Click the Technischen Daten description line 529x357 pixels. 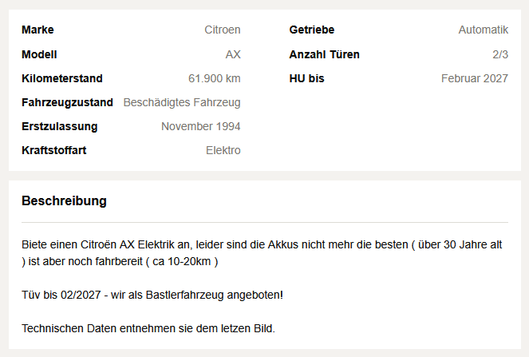148,328
